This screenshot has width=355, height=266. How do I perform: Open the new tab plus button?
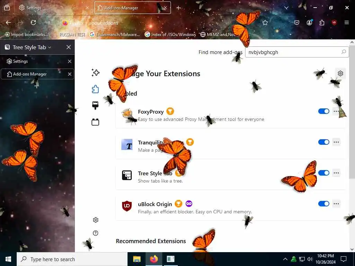179,8
